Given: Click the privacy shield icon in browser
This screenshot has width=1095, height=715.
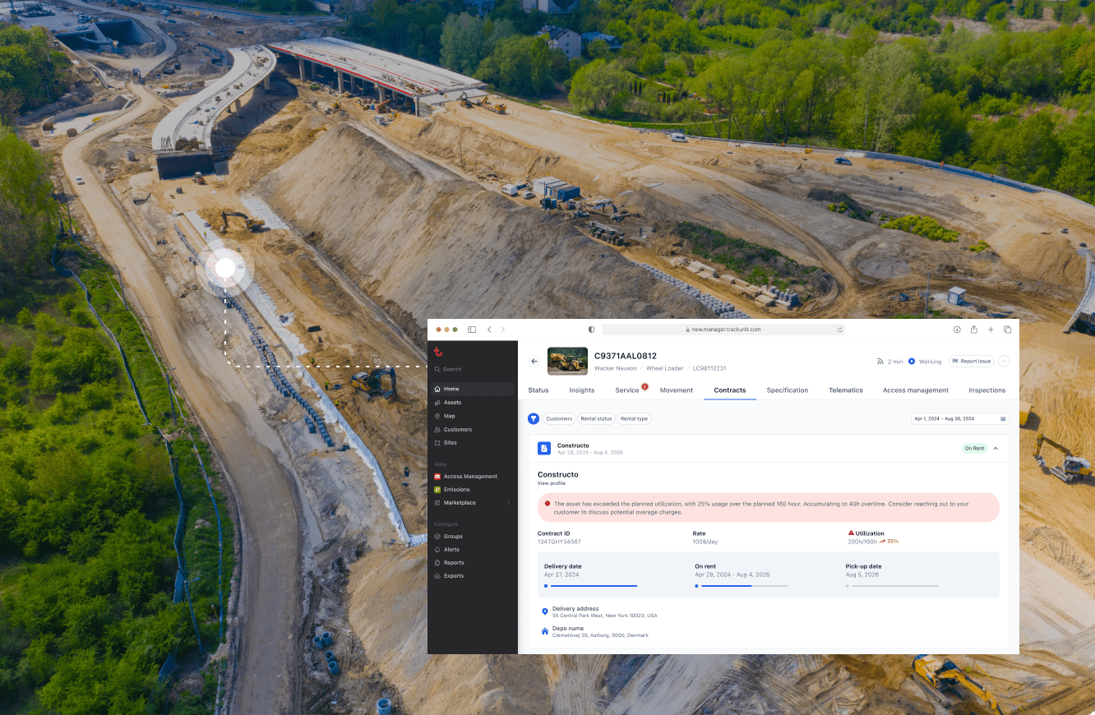Looking at the screenshot, I should coord(591,330).
